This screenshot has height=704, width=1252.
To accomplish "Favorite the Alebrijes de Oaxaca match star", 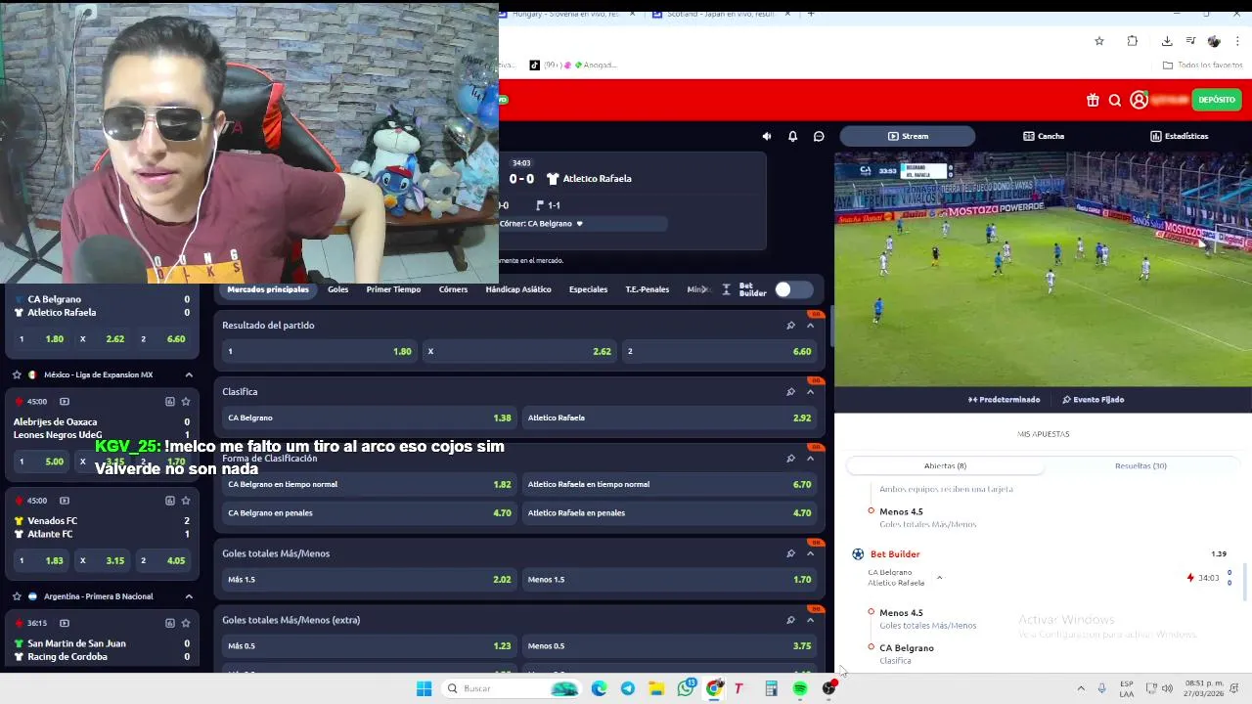I will coord(186,401).
